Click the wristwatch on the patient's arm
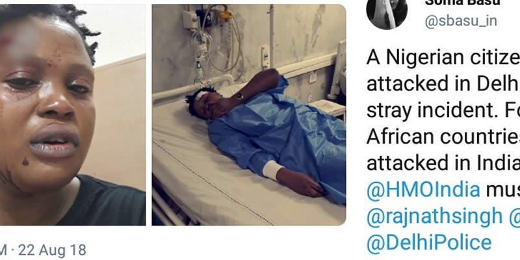The image size is (520, 260). 239,96
